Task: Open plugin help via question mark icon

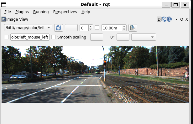Action: point(169,19)
